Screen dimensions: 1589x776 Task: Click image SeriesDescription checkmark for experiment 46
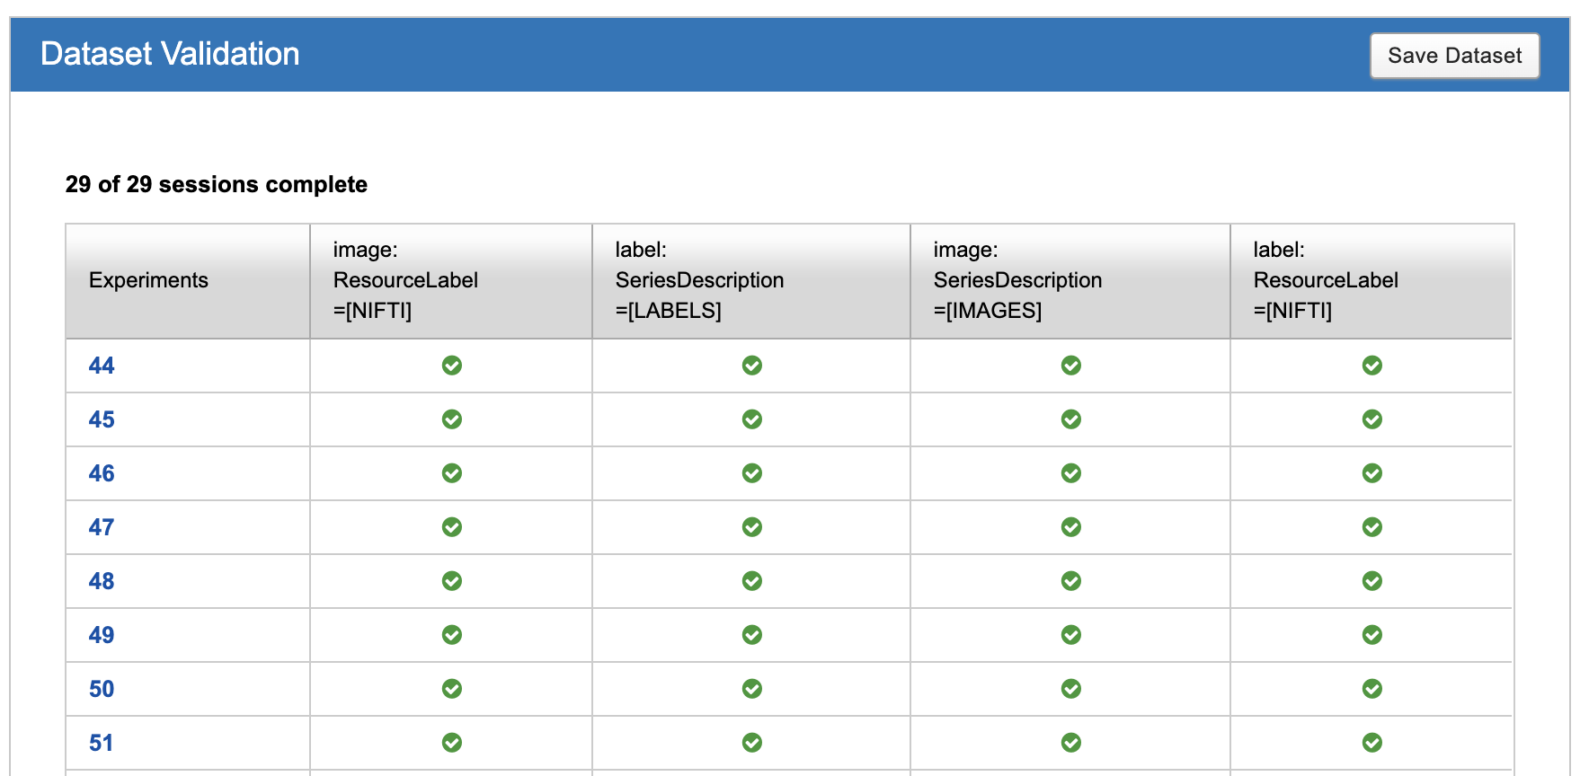click(x=1070, y=473)
